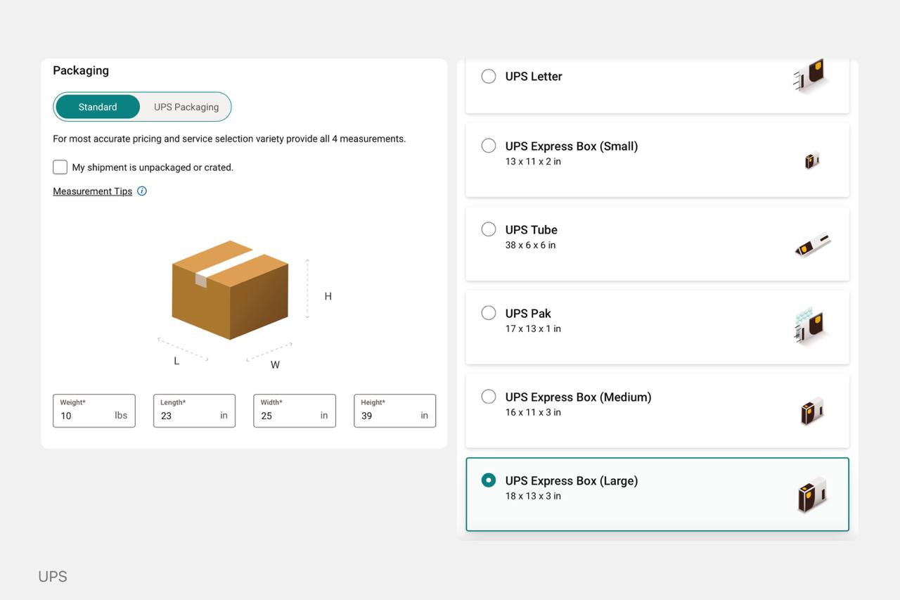Click the '13 x 11 x 2 in' dimensions text
900x600 pixels.
point(533,162)
